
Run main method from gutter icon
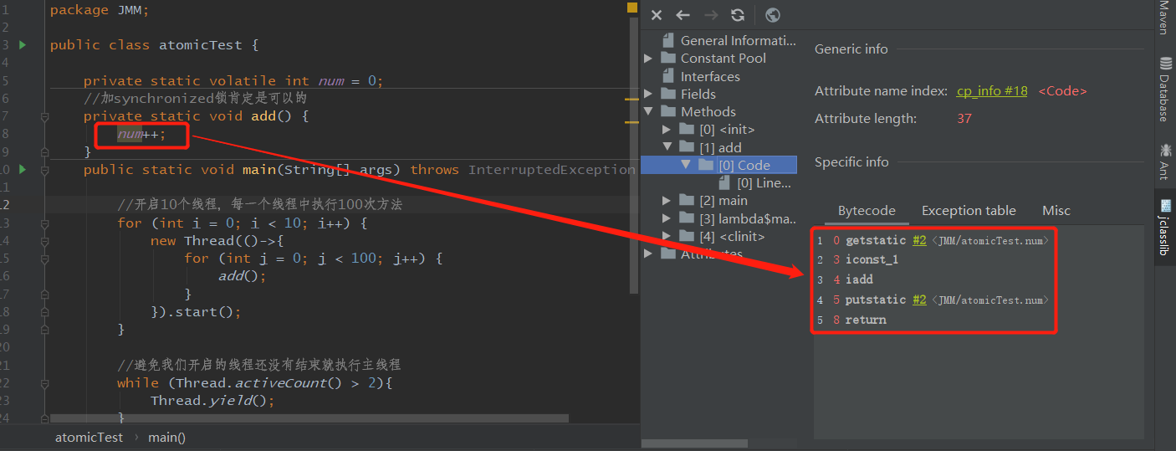tap(23, 169)
